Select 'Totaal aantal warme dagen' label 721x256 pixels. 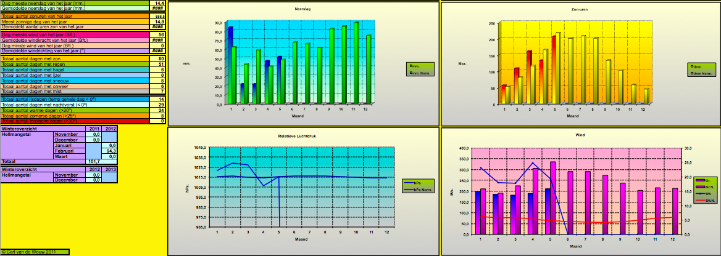tap(75, 110)
